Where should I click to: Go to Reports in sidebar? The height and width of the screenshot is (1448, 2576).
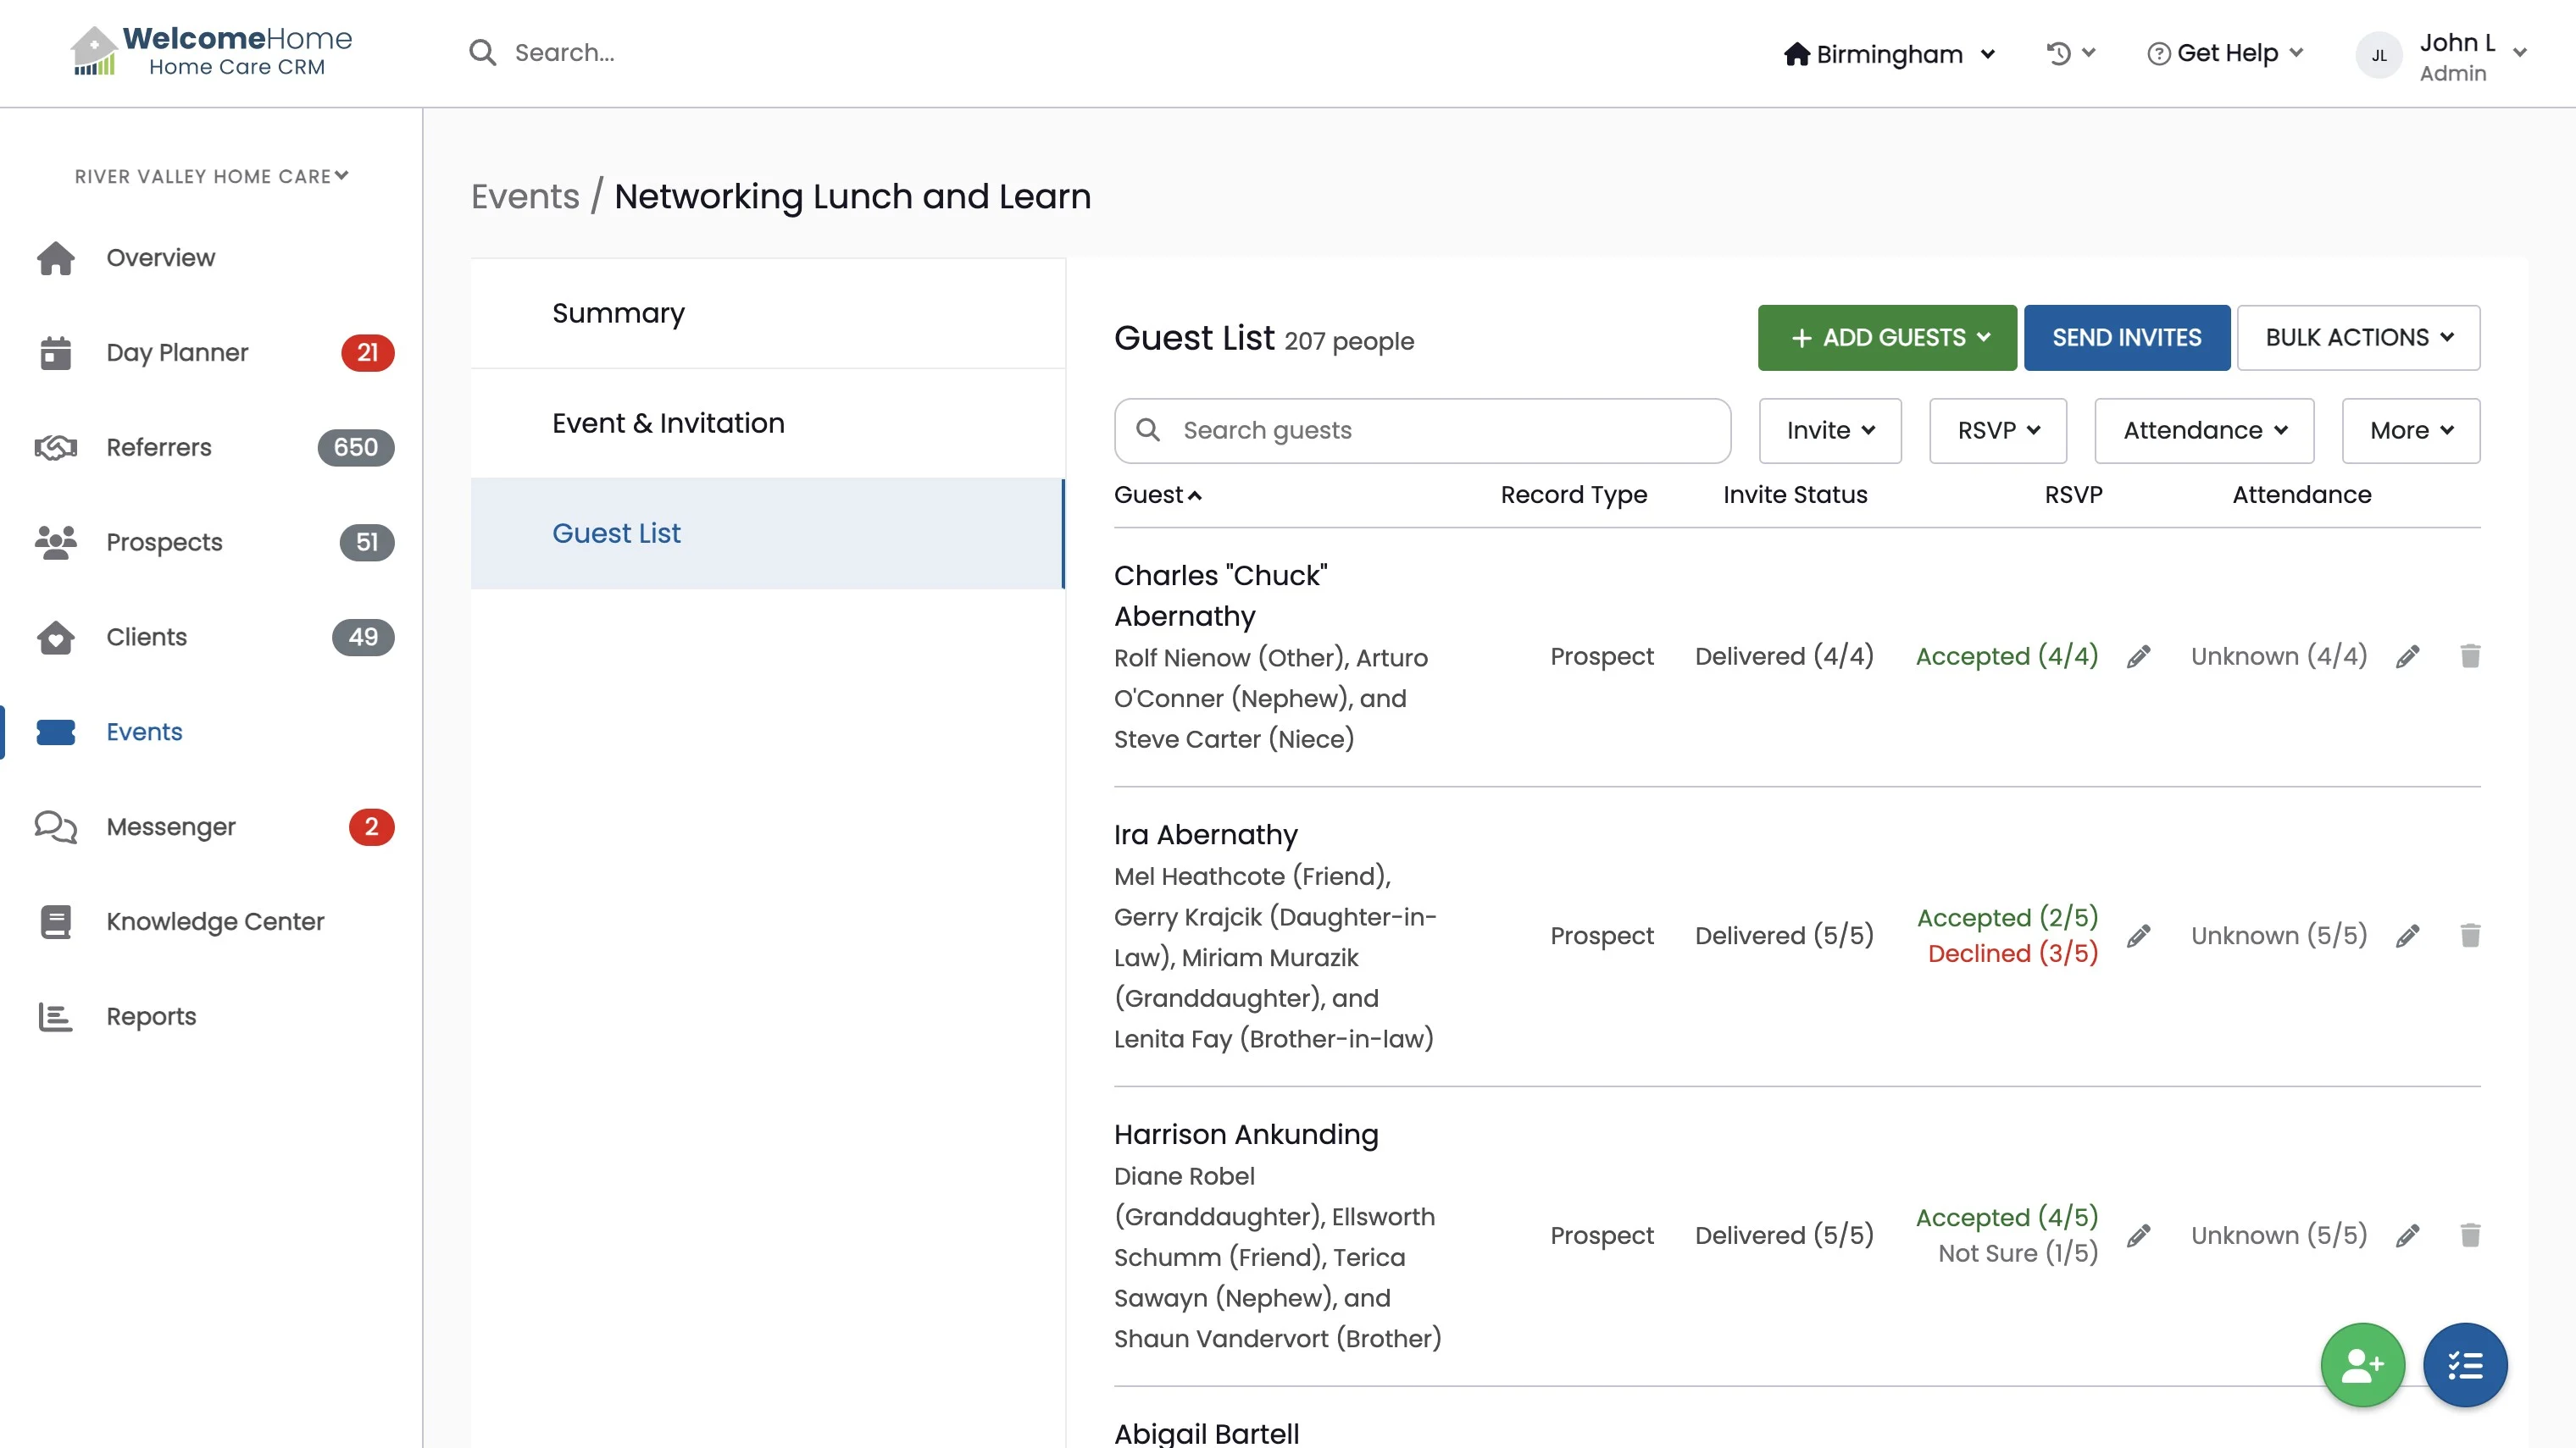pyautogui.click(x=151, y=1016)
